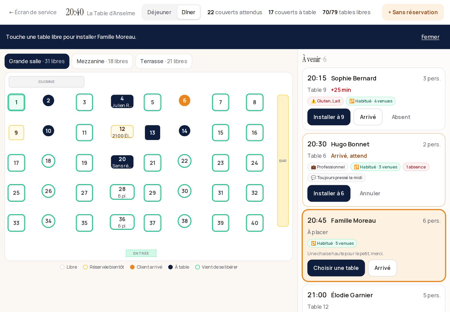Select table 20 Sans réservation

click(x=122, y=162)
